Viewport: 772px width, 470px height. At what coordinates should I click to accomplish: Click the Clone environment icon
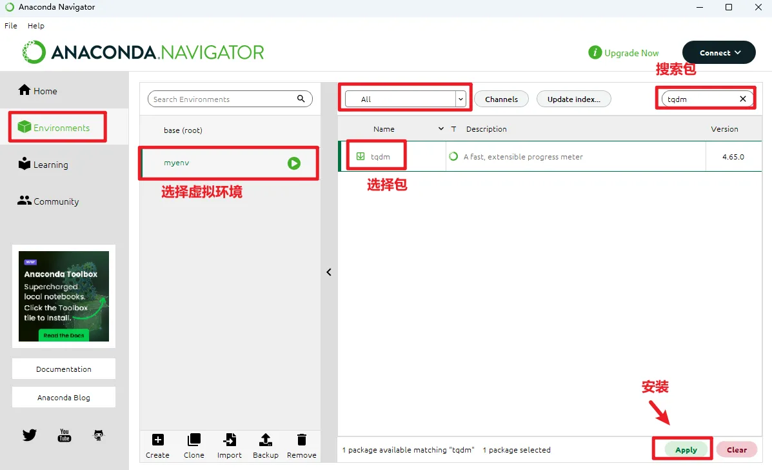tap(194, 440)
